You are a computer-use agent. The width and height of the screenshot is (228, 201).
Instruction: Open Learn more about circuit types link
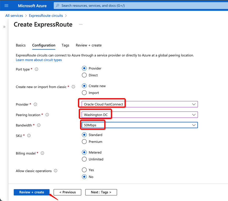[39, 60]
